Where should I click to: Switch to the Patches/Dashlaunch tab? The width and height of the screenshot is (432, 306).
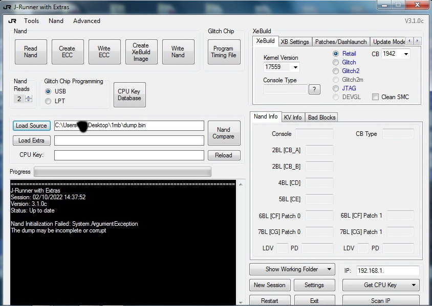(341, 42)
